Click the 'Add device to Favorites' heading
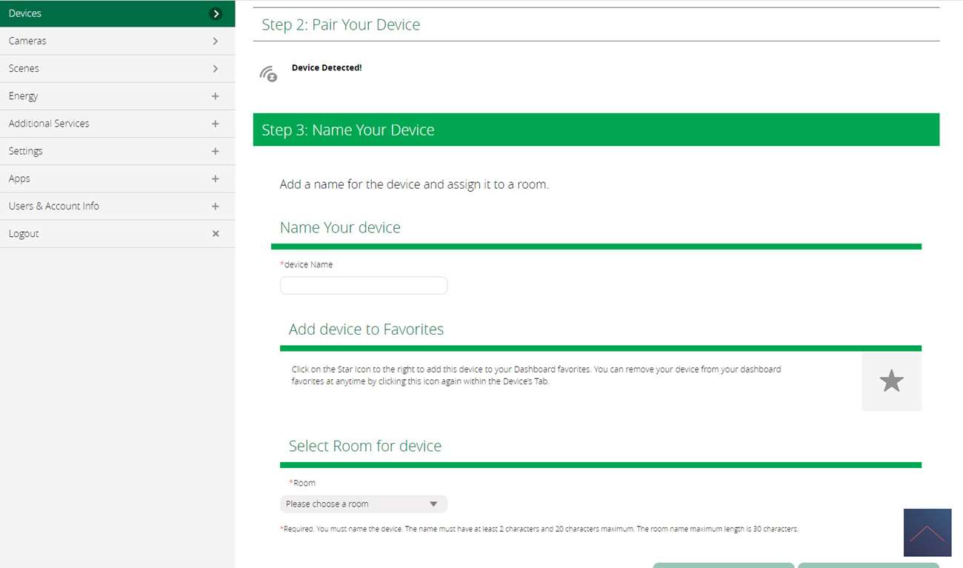 pos(366,330)
